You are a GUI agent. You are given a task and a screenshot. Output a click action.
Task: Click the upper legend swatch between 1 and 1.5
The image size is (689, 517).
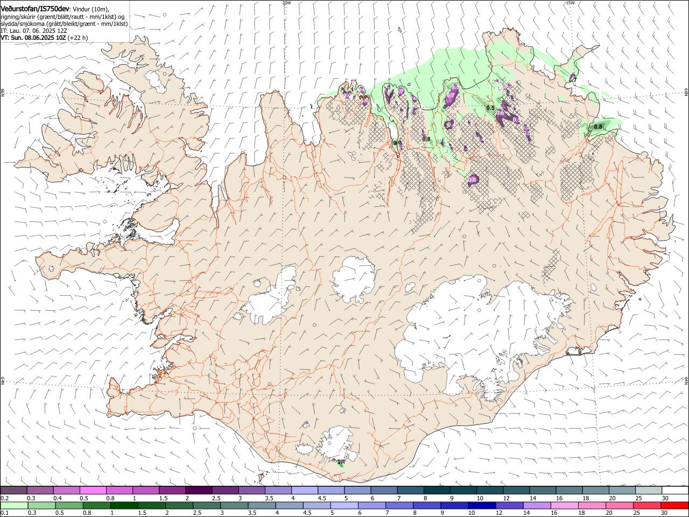tap(146, 491)
